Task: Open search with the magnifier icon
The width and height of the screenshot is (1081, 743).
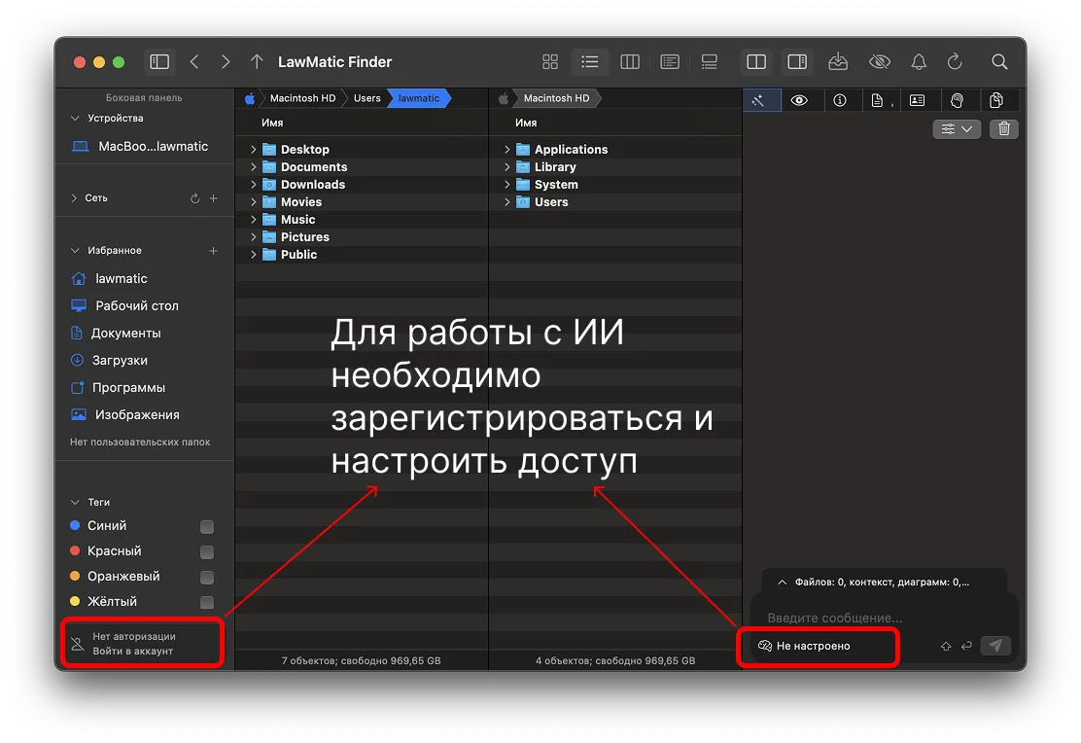Action: pos(999,62)
